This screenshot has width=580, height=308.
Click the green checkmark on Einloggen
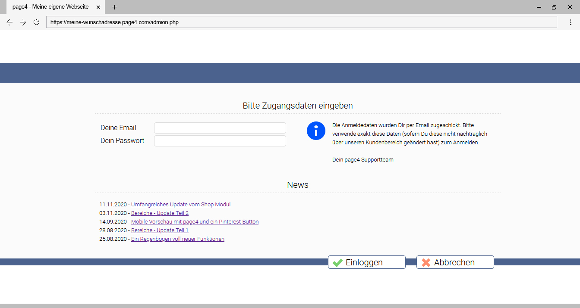tap(337, 262)
